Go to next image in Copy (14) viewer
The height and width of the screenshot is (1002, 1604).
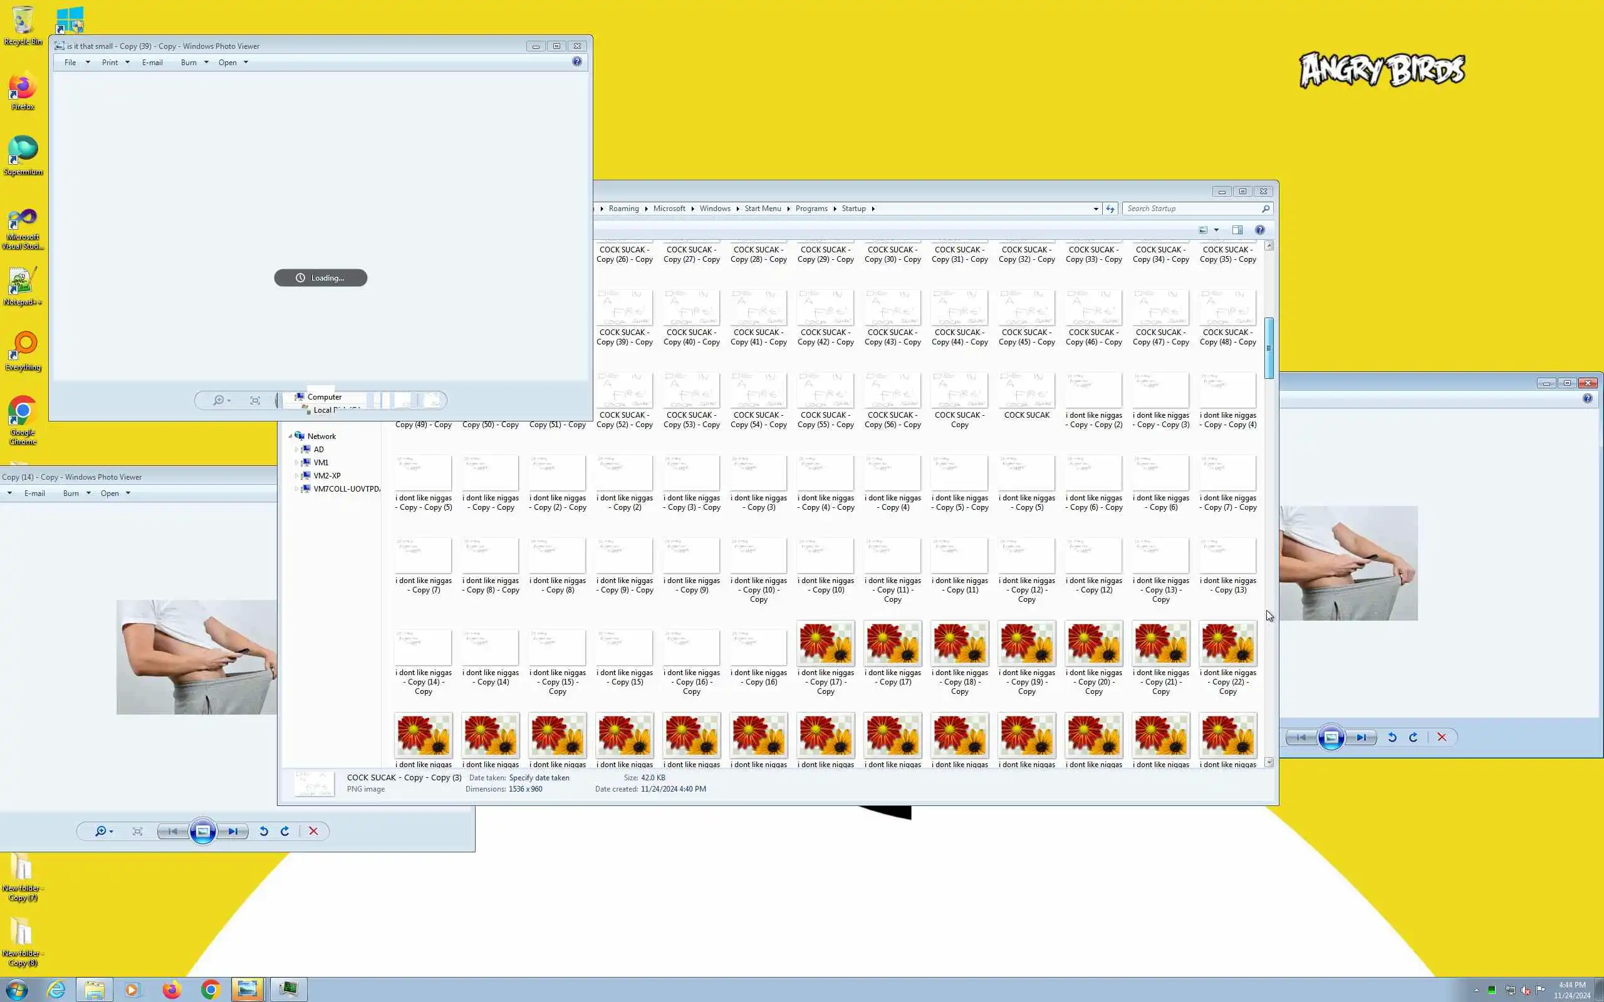(x=233, y=831)
